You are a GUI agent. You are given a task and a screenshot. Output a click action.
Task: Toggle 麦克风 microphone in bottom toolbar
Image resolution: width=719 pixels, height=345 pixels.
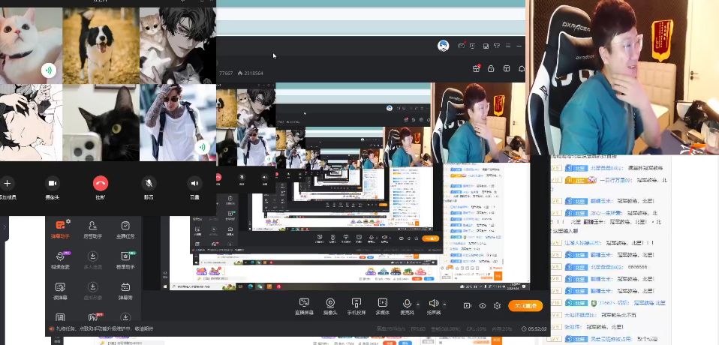pyautogui.click(x=406, y=306)
